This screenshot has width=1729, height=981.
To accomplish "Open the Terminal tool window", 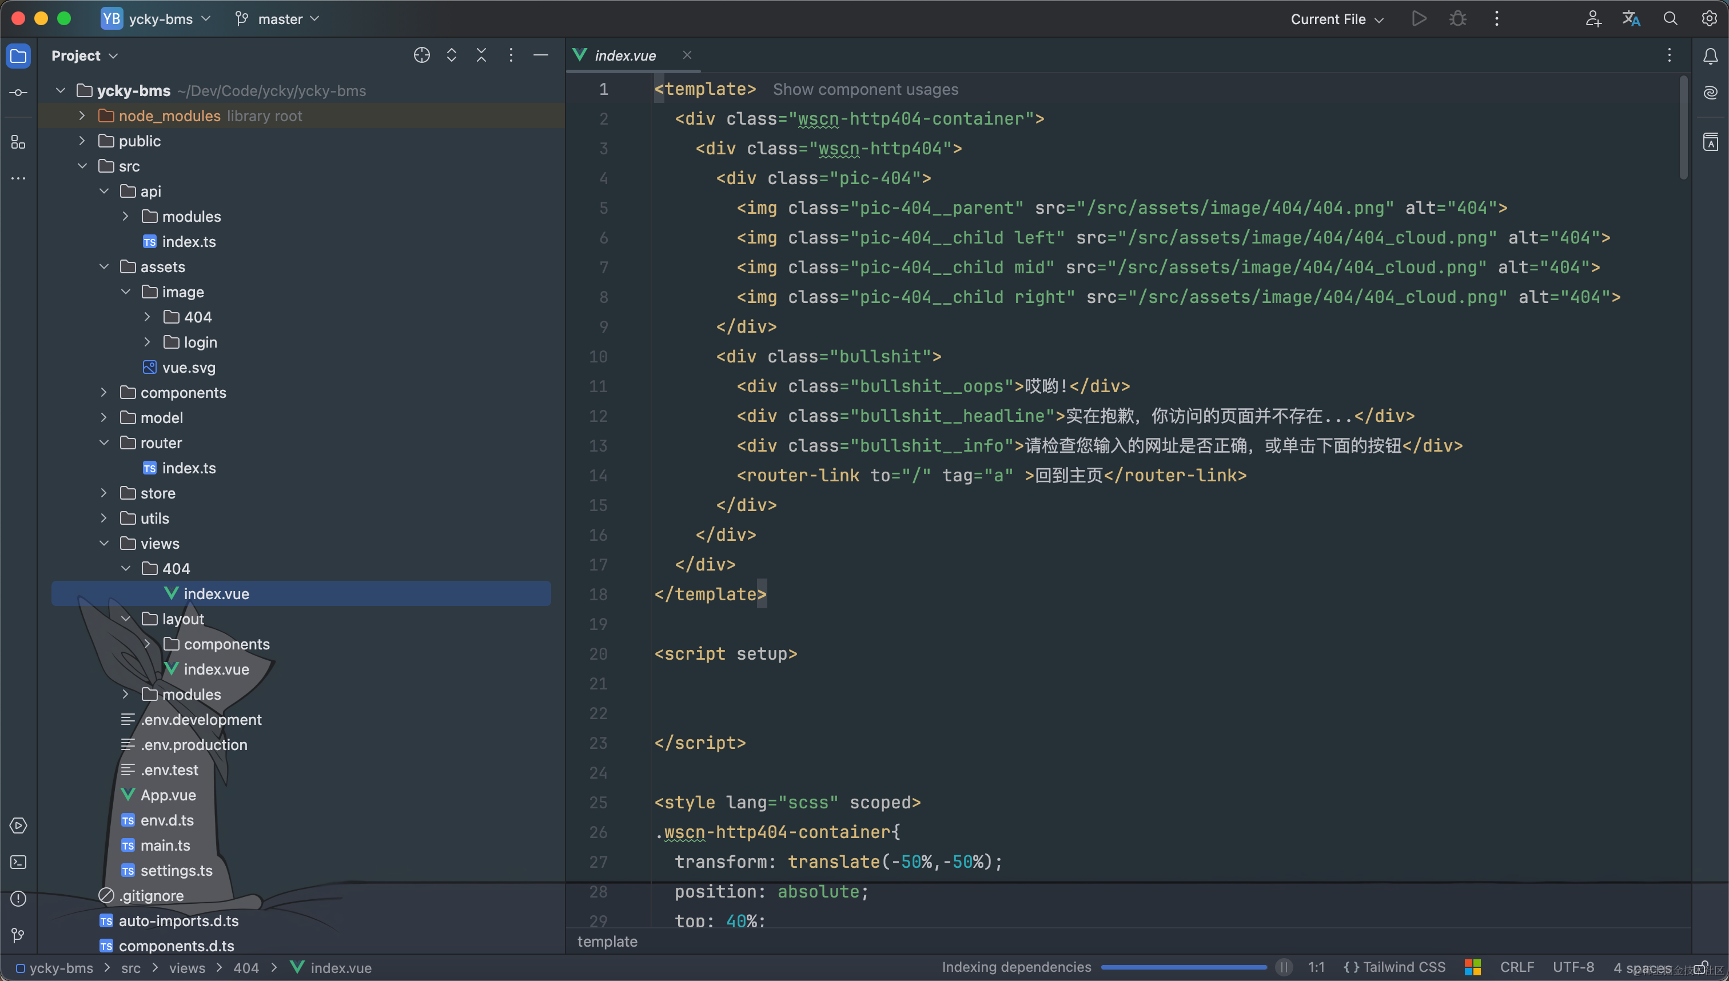I will pos(18,862).
